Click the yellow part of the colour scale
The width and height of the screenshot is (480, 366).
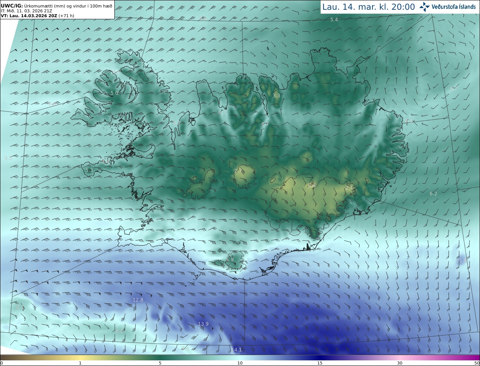pyautogui.click(x=81, y=357)
